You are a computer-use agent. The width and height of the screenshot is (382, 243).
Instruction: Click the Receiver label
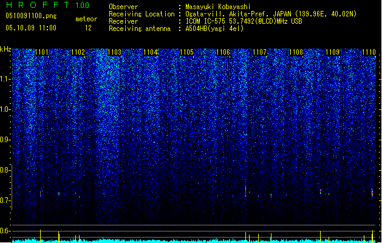(123, 21)
